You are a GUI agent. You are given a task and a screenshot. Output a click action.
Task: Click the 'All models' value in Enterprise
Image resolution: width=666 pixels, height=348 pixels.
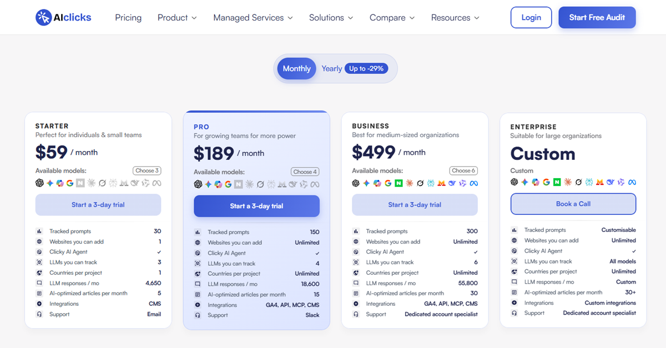point(623,261)
